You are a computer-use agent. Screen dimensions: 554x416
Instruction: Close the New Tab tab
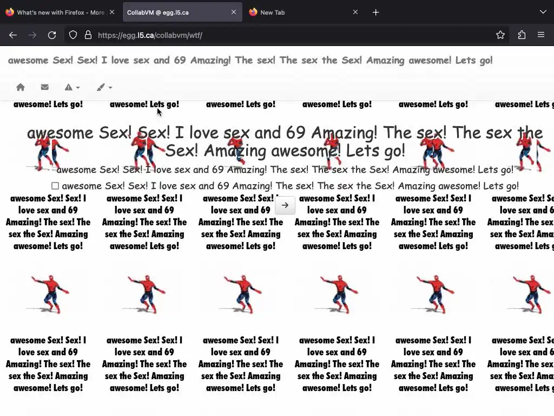click(355, 12)
